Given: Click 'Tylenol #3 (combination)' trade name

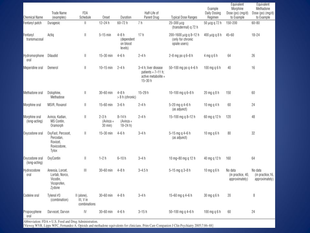Looking at the screenshot, I should [58, 197].
